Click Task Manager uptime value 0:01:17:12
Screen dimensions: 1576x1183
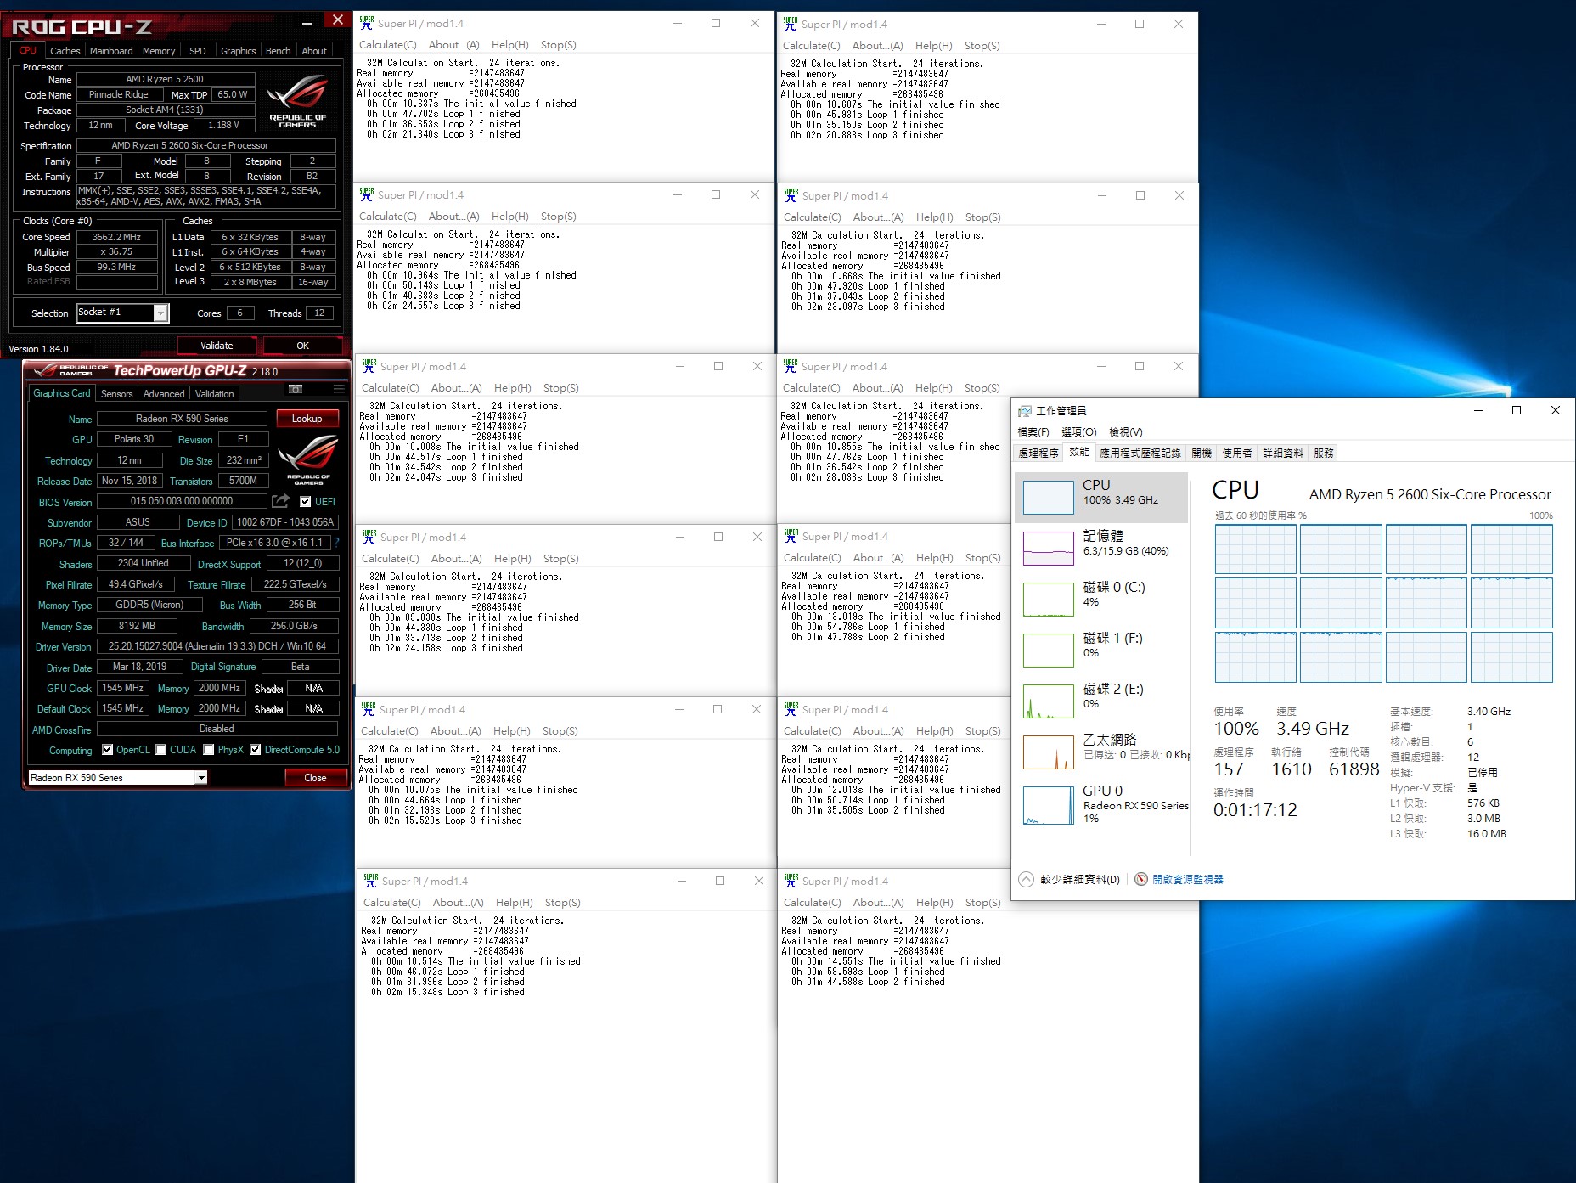coord(1255,810)
